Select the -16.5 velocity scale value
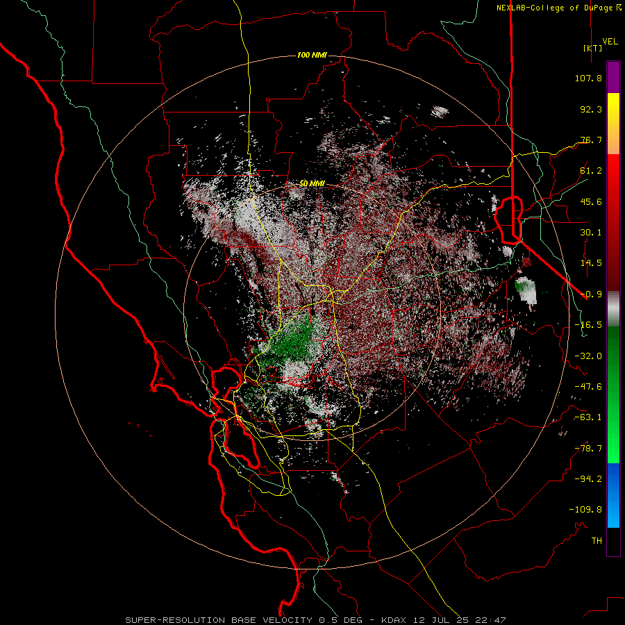 (588, 325)
